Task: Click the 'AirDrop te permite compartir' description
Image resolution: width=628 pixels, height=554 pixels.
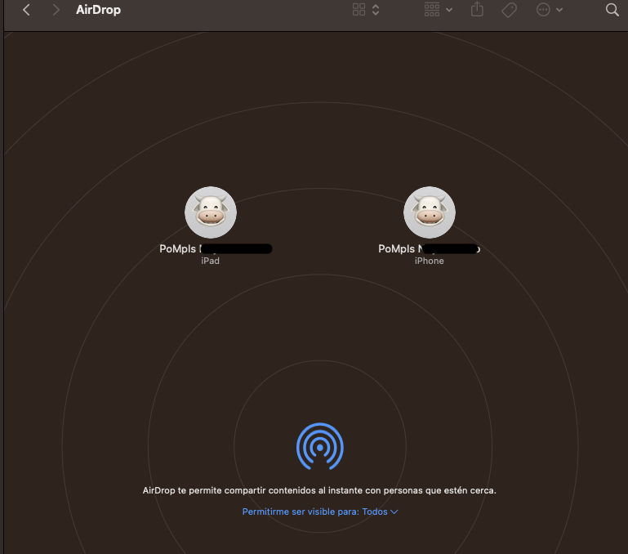Action: (319, 490)
